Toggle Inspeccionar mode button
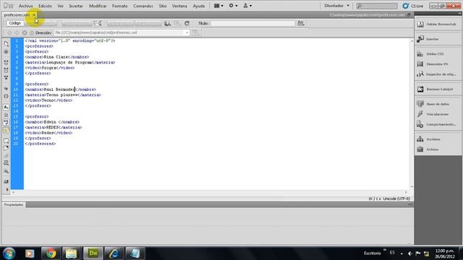463x260 pixels. tap(148, 23)
